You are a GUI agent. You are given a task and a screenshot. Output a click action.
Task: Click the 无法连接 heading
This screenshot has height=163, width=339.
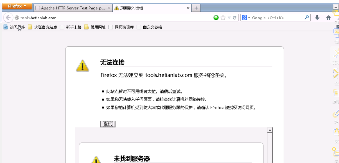[112, 62]
